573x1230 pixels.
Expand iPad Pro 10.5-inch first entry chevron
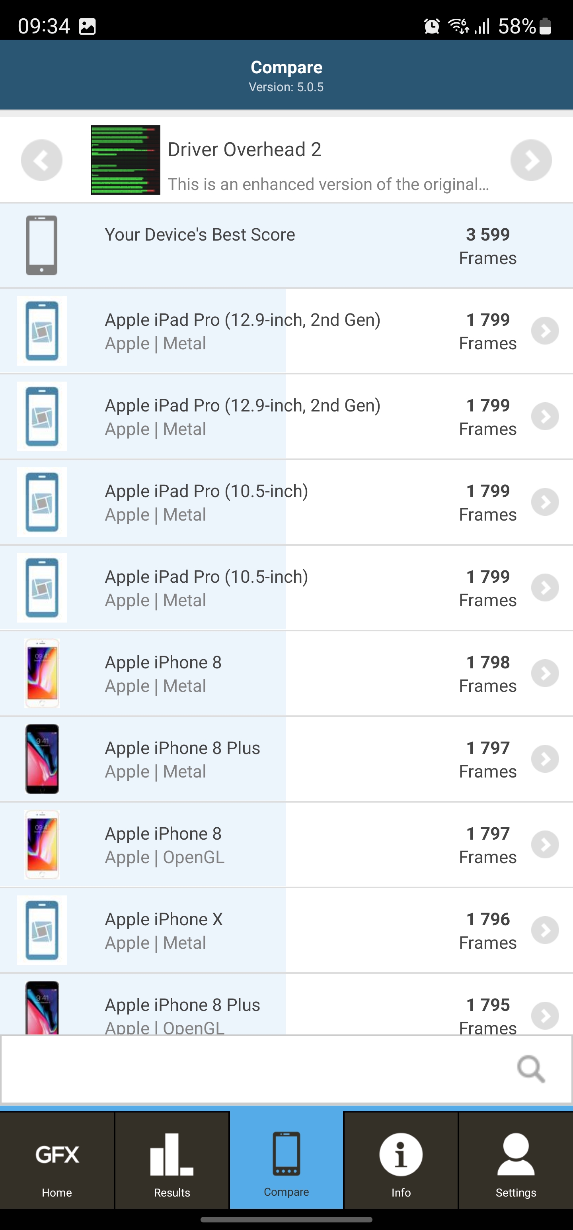545,502
